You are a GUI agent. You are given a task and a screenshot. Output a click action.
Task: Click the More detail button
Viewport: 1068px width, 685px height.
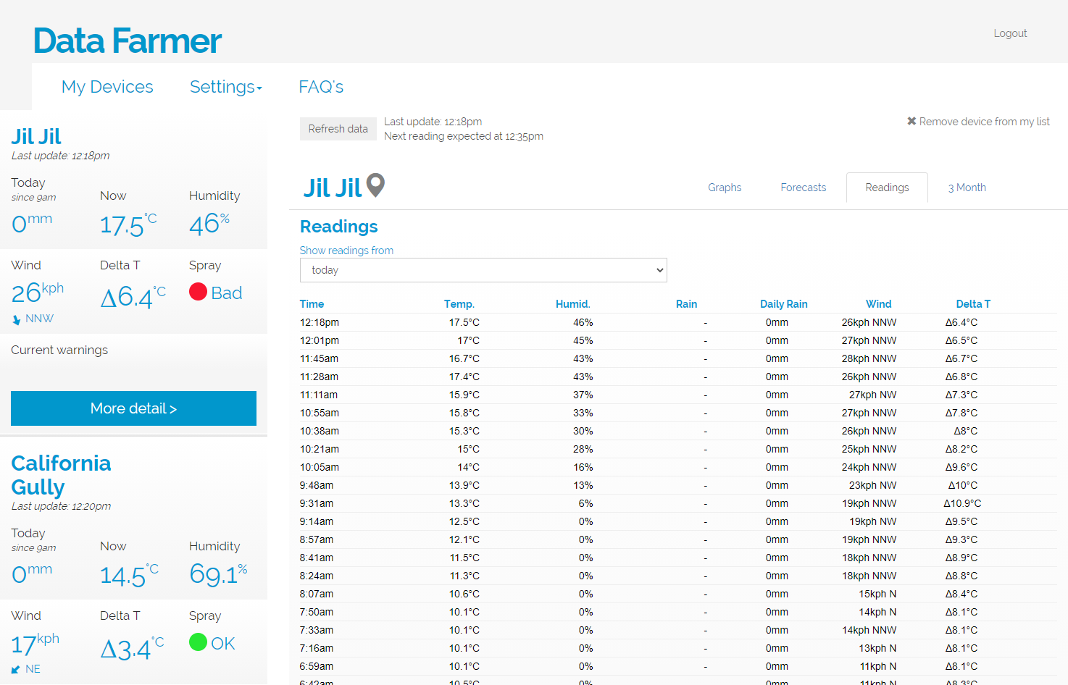133,408
